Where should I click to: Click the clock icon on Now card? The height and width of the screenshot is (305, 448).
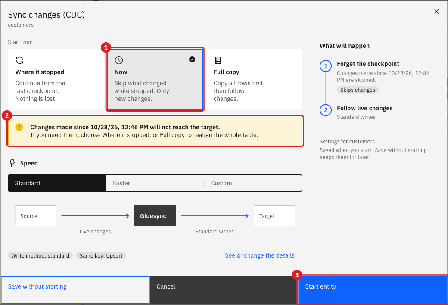[x=118, y=60]
